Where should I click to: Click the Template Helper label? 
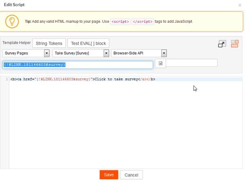coord(17,43)
